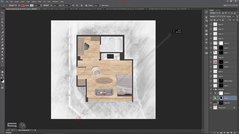Select the Brush tool
Screen dimensions: 239x134
pyautogui.click(x=2, y=36)
